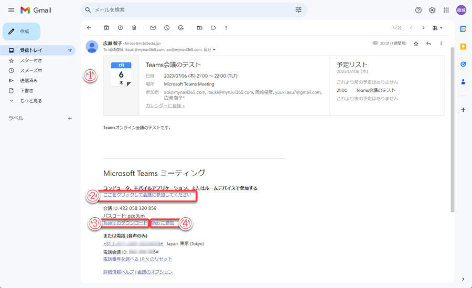Open message more options menu

click(x=441, y=44)
